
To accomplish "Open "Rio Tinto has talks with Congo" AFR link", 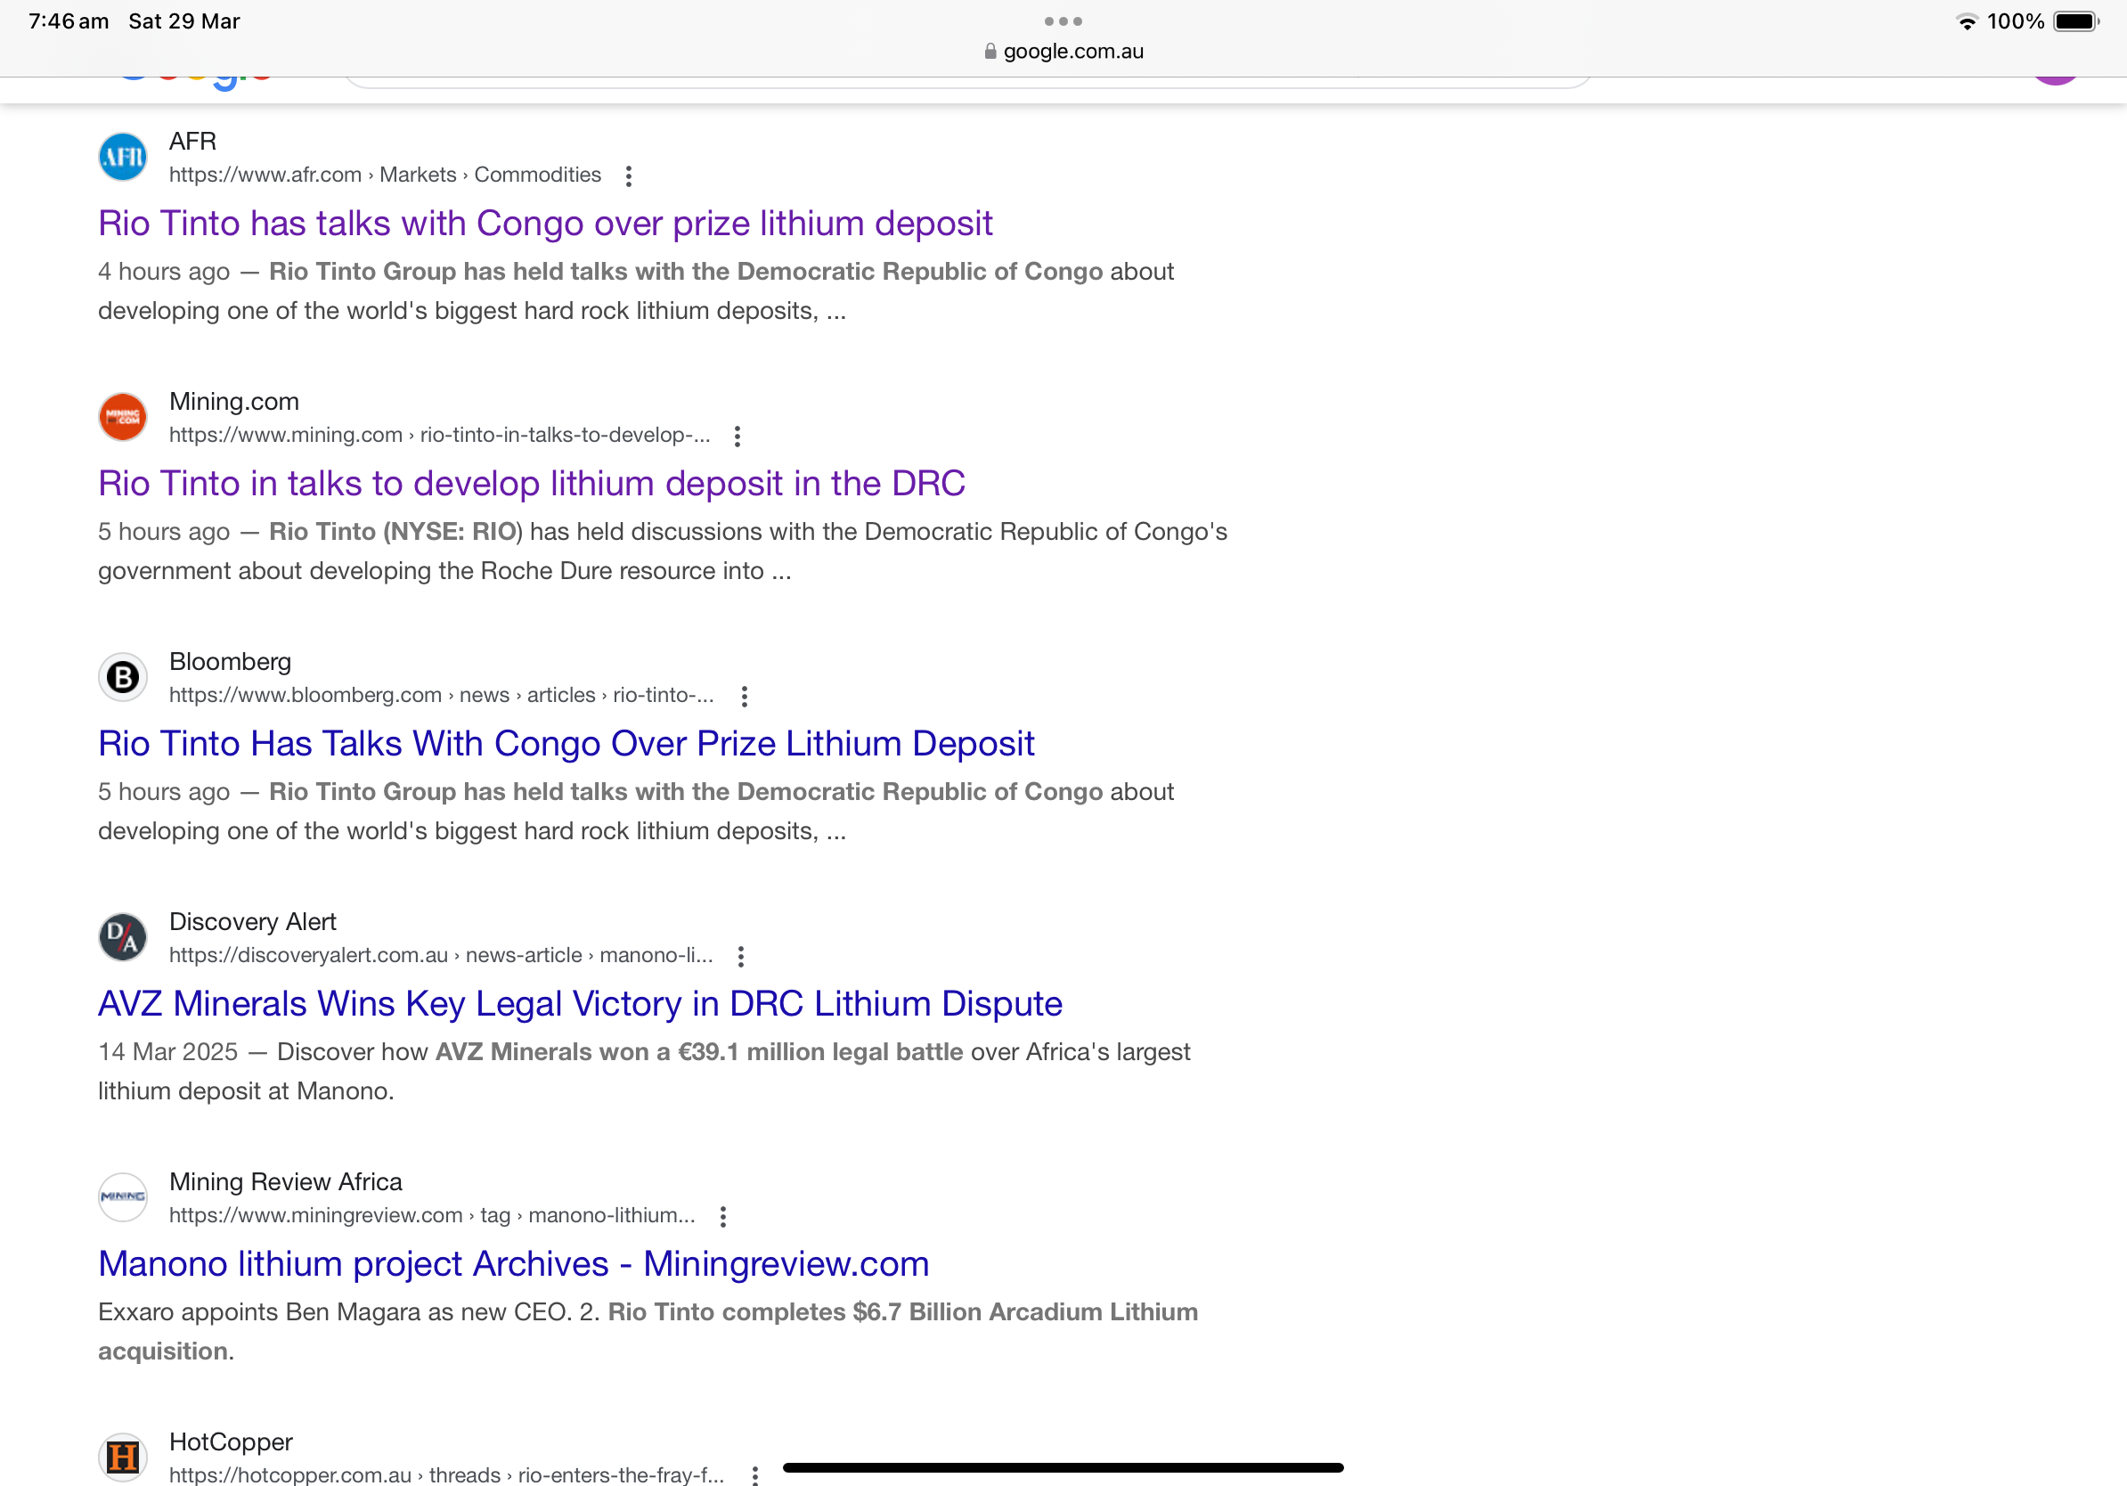I will click(545, 225).
